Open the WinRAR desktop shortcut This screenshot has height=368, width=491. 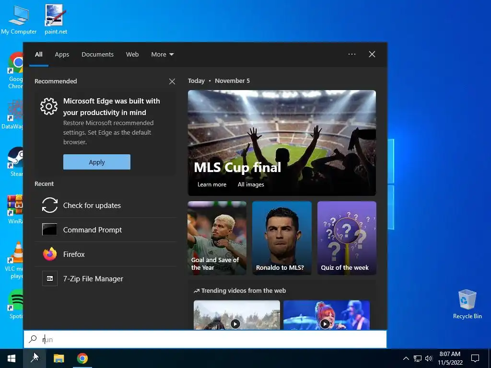tap(16, 209)
